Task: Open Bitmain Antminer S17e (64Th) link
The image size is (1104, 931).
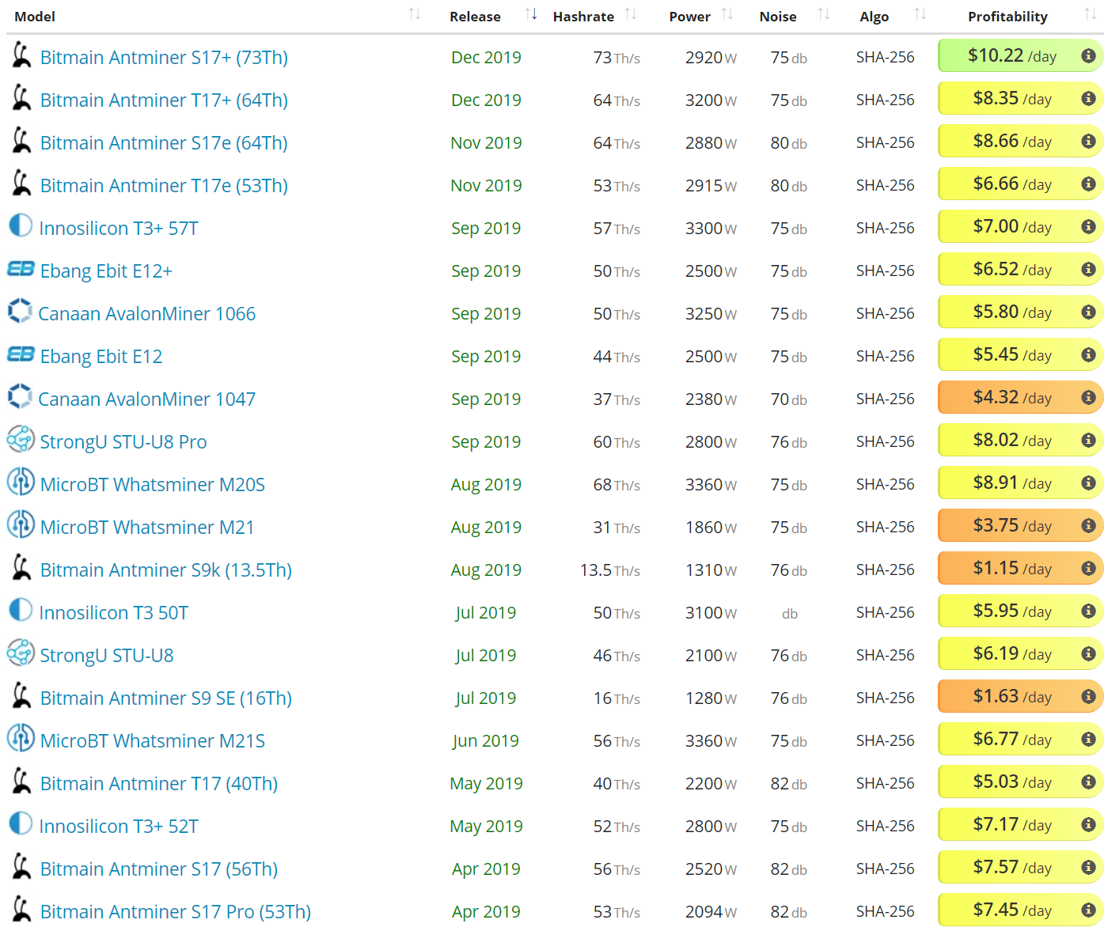Action: (164, 143)
